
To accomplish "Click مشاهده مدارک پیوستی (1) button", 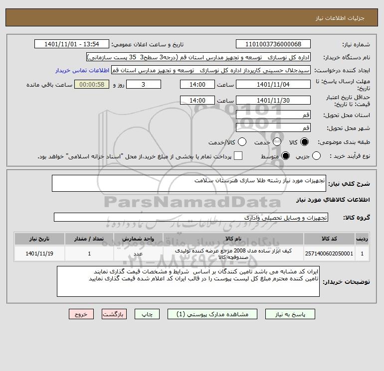I will click(x=212, y=314).
